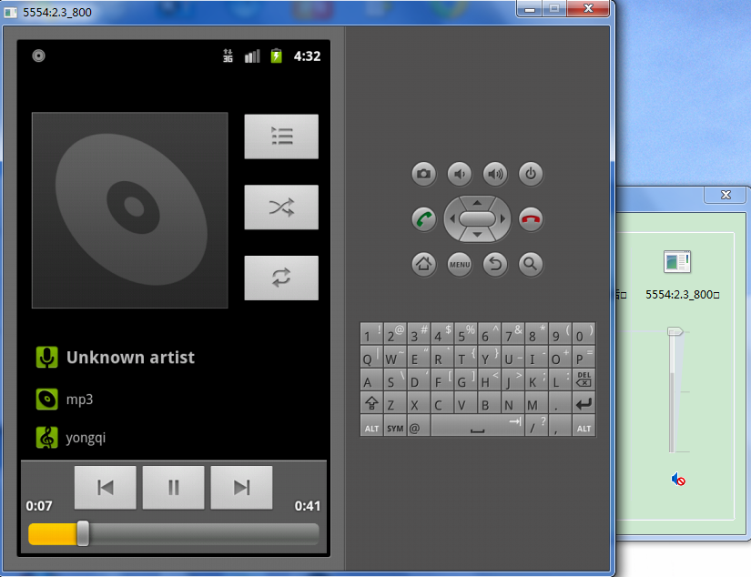This screenshot has height=577, width=751.
Task: Skip to previous track
Action: coord(106,488)
